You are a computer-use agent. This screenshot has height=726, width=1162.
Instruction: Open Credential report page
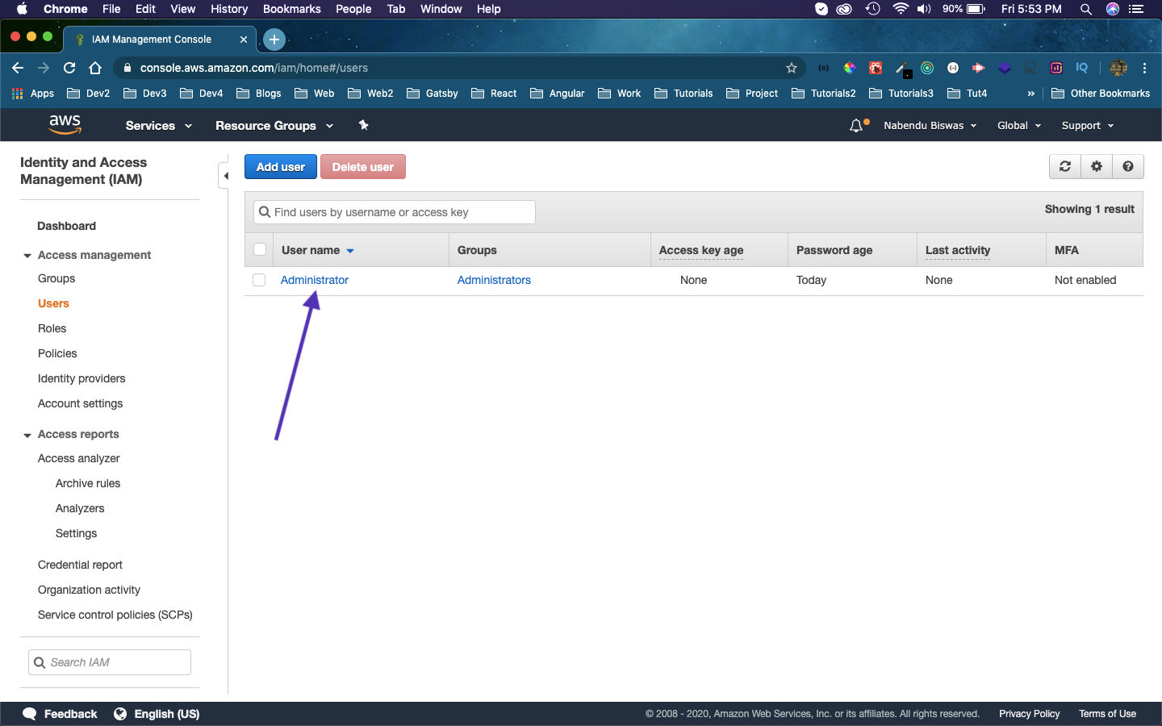pos(80,565)
